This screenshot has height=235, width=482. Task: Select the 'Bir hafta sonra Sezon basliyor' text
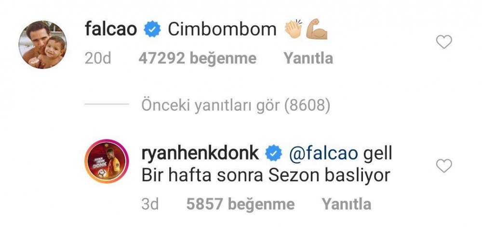(x=266, y=175)
